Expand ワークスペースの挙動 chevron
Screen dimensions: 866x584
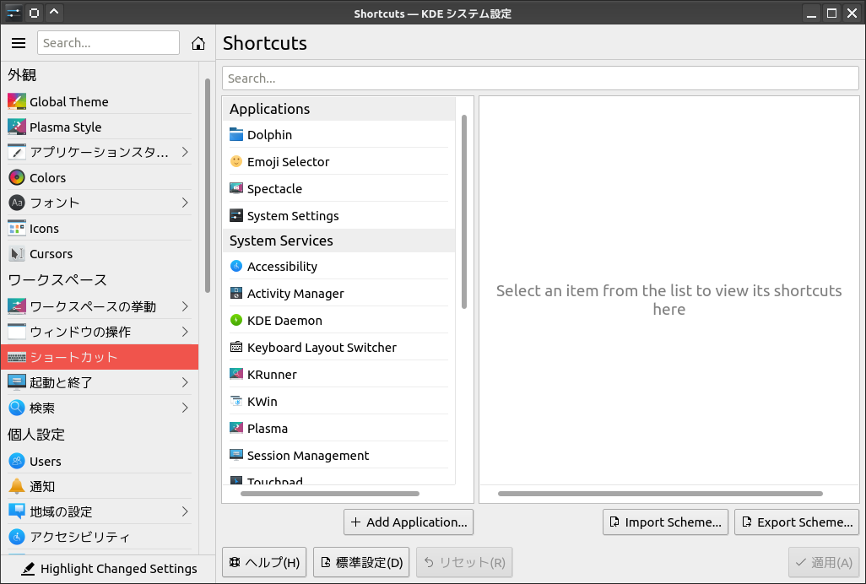click(185, 306)
